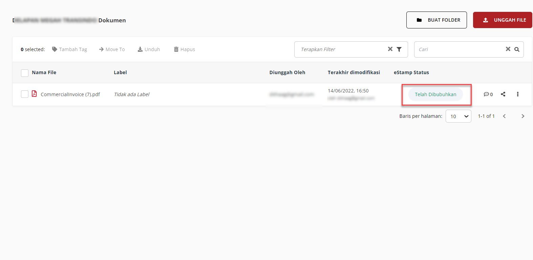Click the funnel filter icon
Image resolution: width=533 pixels, height=260 pixels.
click(x=399, y=49)
